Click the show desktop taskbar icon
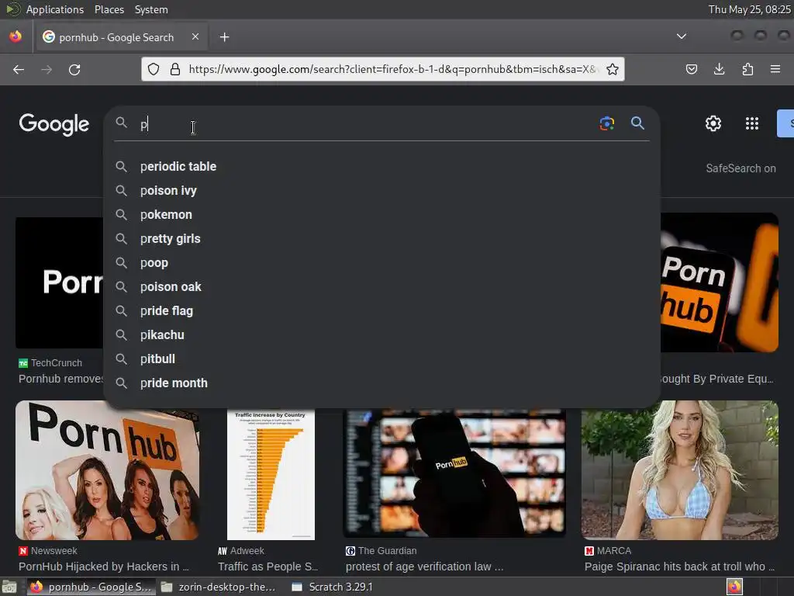Image resolution: width=794 pixels, height=596 pixels. point(9,587)
